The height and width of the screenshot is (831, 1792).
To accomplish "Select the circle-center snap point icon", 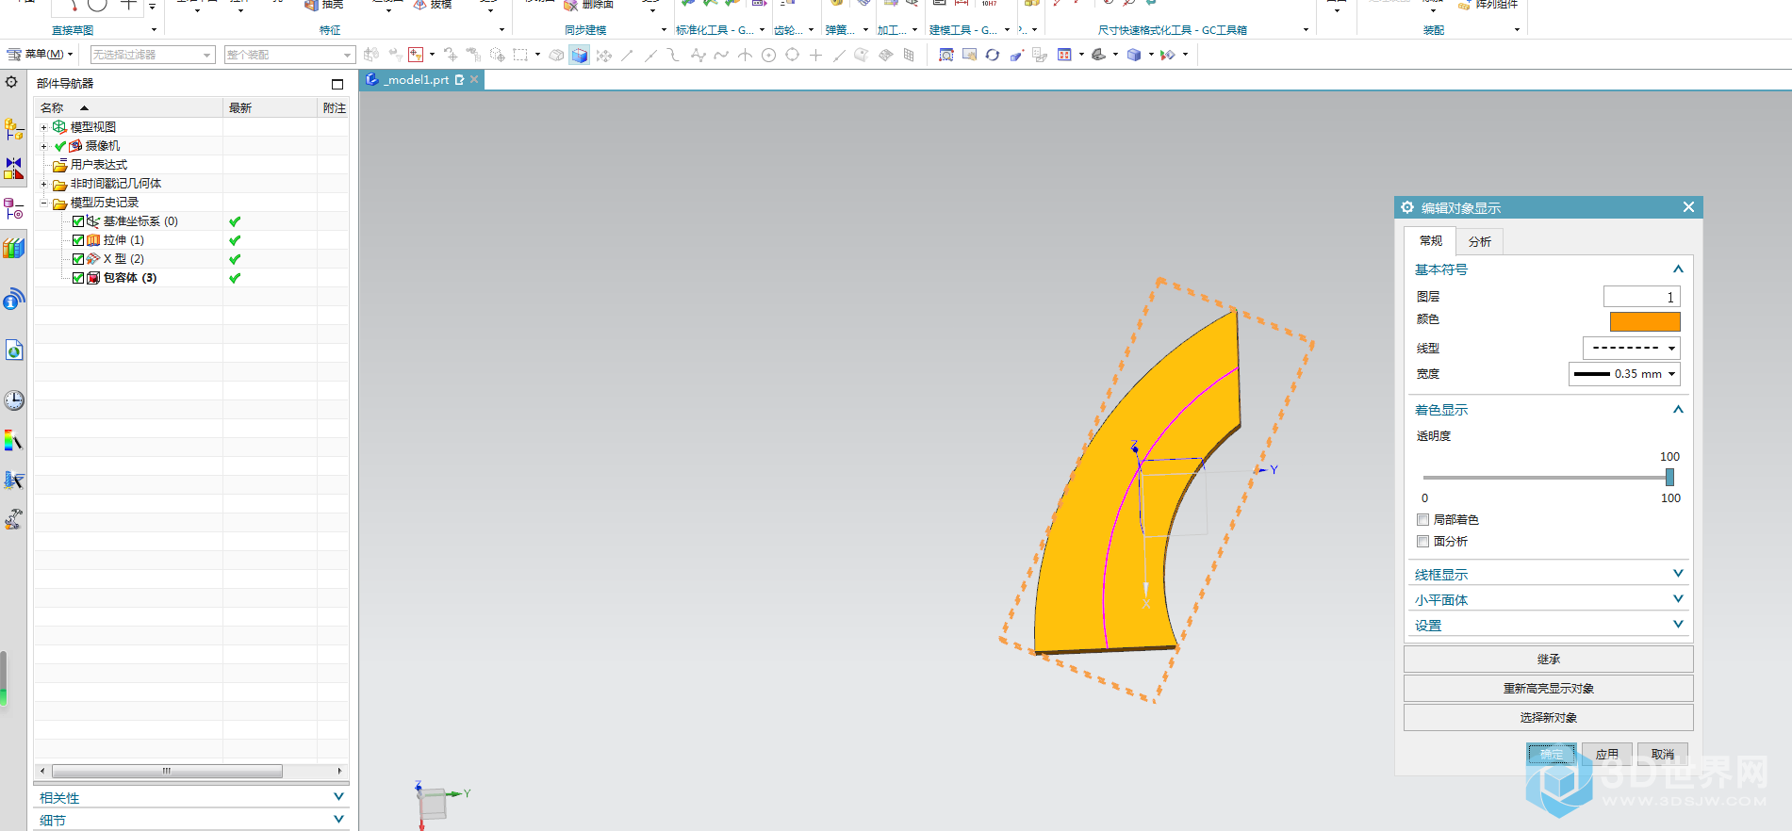I will [768, 55].
